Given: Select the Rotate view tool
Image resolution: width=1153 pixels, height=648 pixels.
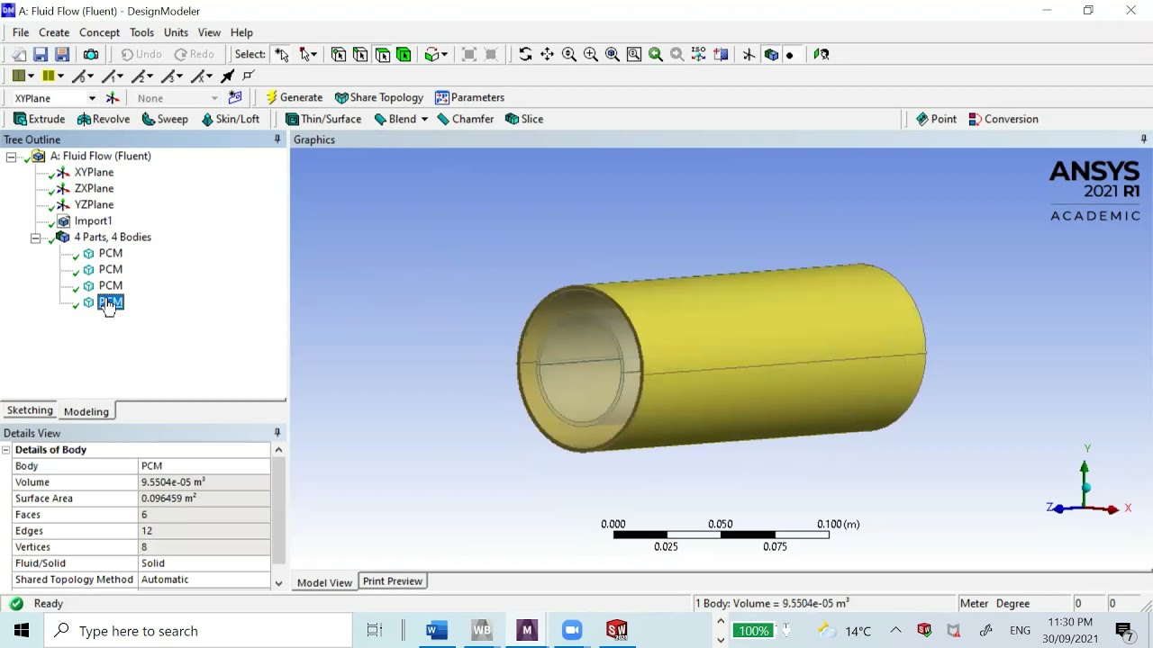Looking at the screenshot, I should pos(525,54).
